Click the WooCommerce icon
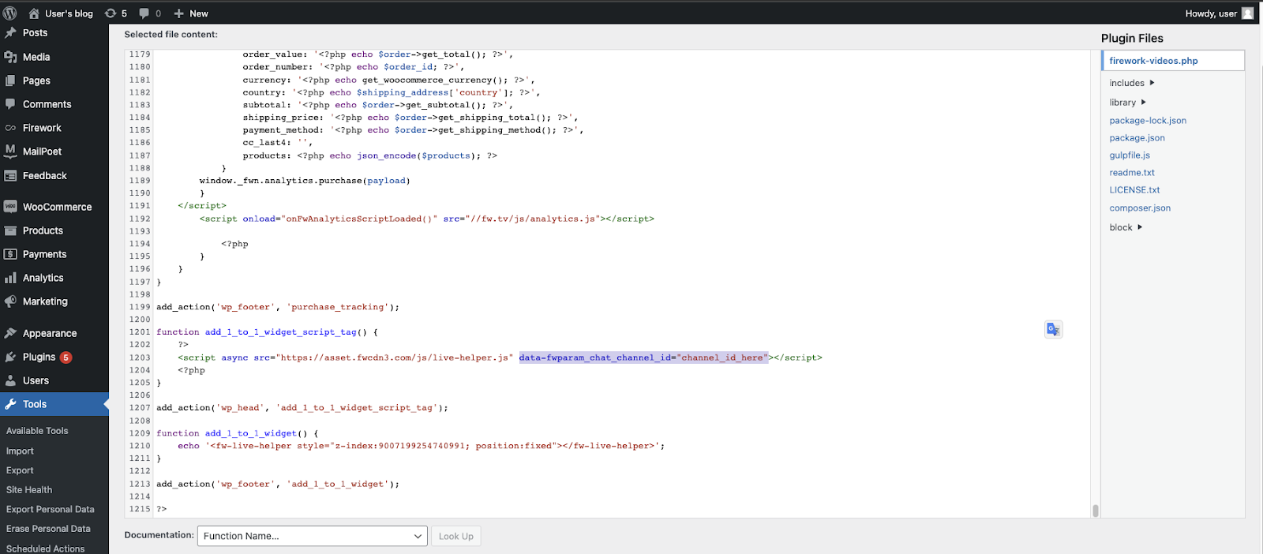 click(10, 207)
